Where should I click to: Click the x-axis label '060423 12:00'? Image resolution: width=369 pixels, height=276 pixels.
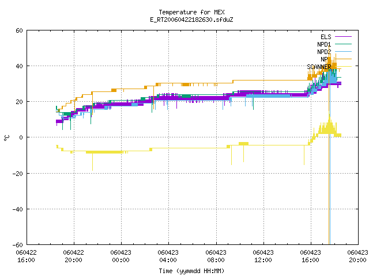pyautogui.click(x=263, y=256)
